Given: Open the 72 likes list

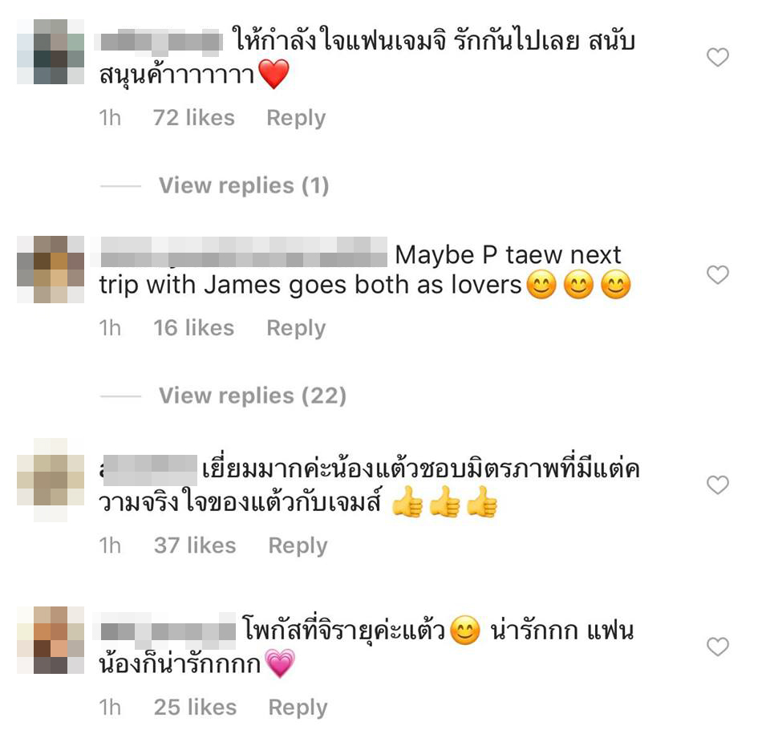Looking at the screenshot, I should [193, 118].
